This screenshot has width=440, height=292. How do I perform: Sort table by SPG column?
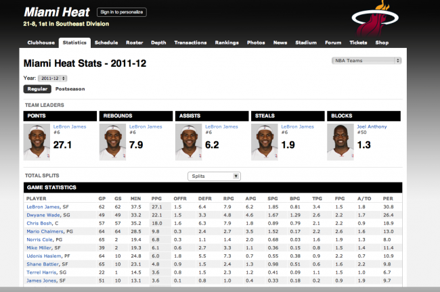pyautogui.click(x=273, y=199)
